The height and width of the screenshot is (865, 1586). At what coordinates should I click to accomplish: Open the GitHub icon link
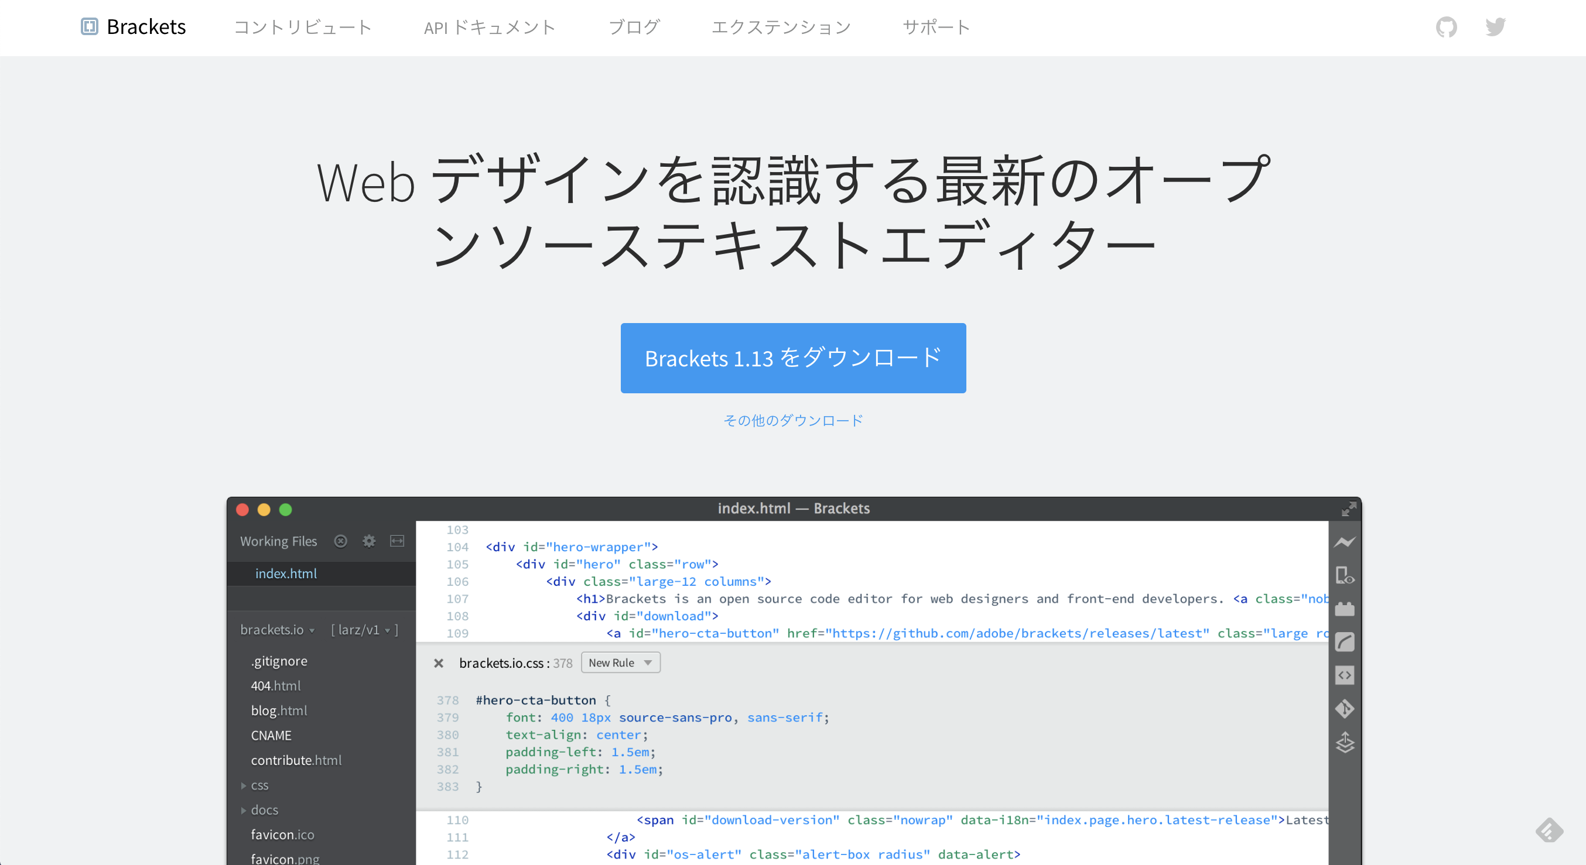(x=1446, y=27)
